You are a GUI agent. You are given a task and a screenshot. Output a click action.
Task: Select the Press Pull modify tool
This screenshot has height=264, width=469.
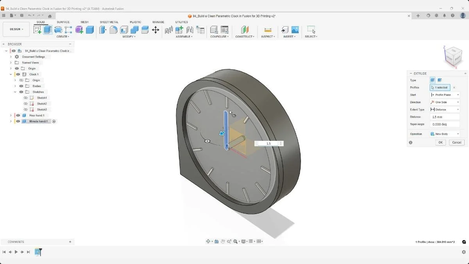[102, 30]
